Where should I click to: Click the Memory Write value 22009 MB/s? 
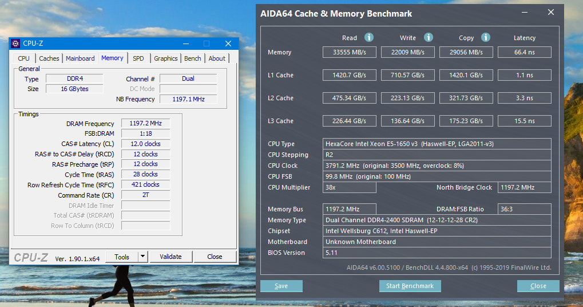408,52
